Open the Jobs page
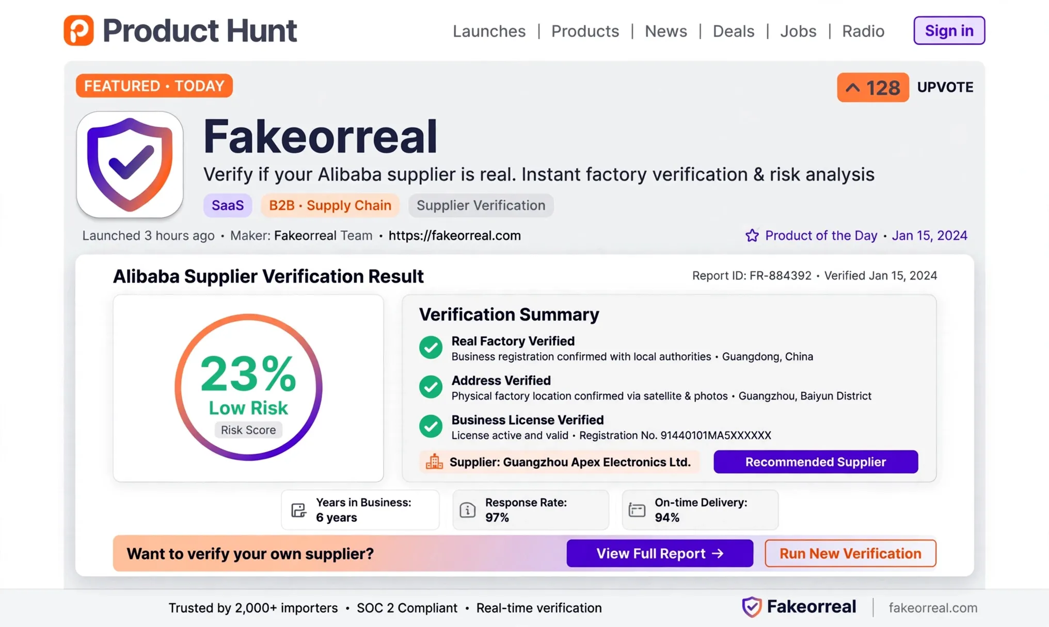 (x=798, y=31)
